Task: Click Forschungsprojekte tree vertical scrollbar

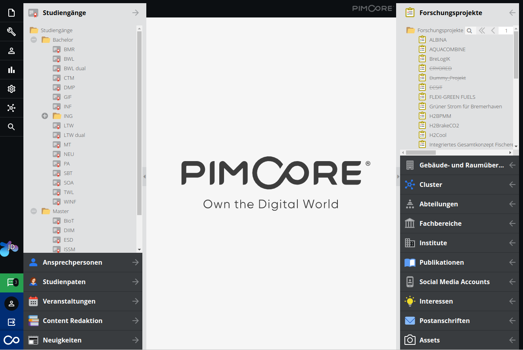Action: point(516,55)
